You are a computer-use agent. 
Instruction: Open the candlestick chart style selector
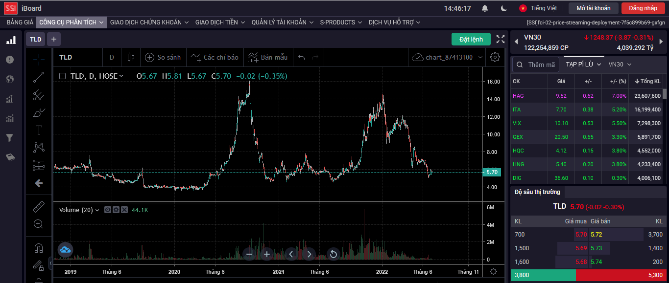pyautogui.click(x=130, y=57)
